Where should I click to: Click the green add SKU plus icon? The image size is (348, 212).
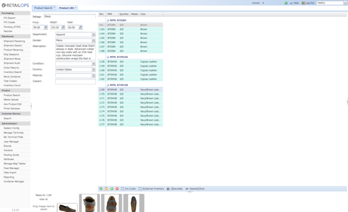point(111,188)
